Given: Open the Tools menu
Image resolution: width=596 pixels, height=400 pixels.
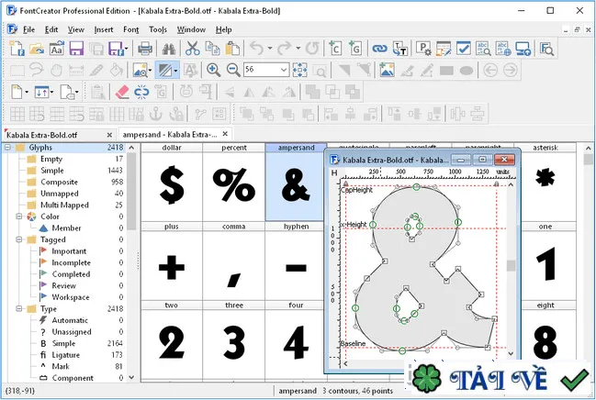Looking at the screenshot, I should tap(158, 29).
